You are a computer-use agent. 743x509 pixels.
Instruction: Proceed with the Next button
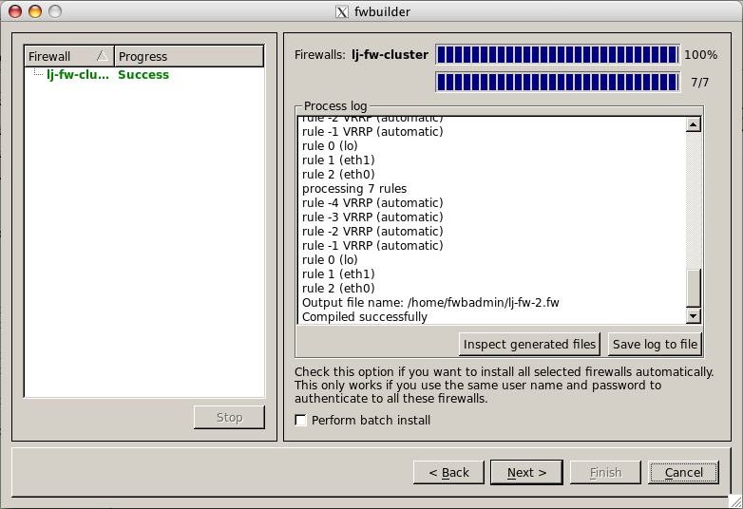[526, 472]
